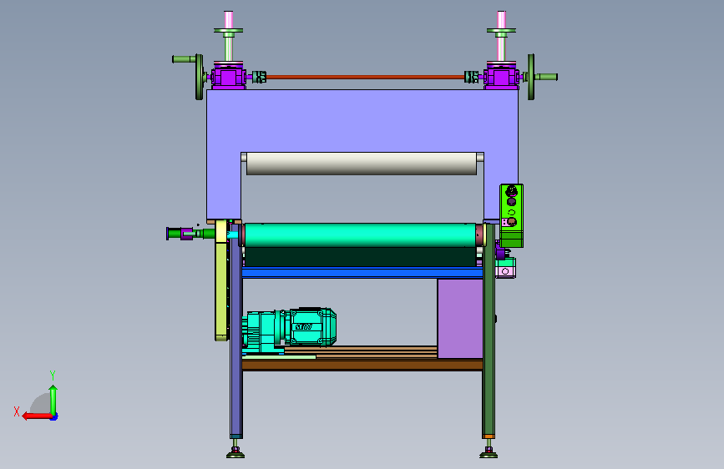Screen dimensions: 724x469
Task: Click the left shaft coupling on red shaft
Action: pyautogui.click(x=260, y=77)
